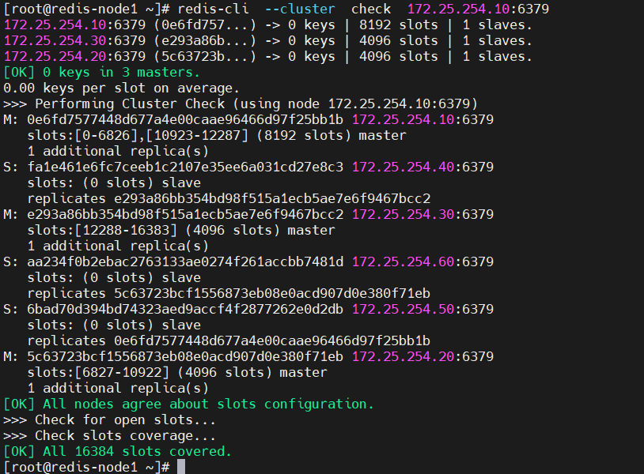Click '[OK] All 16384 slots covered.' line
The image size is (644, 474).
coord(117,451)
